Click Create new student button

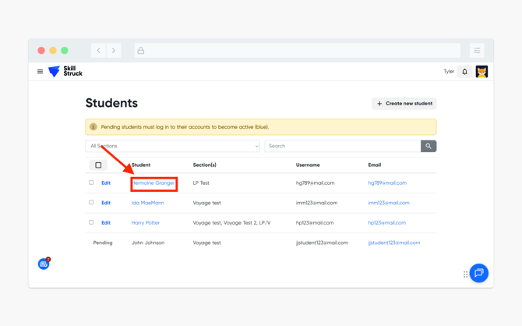pos(404,104)
